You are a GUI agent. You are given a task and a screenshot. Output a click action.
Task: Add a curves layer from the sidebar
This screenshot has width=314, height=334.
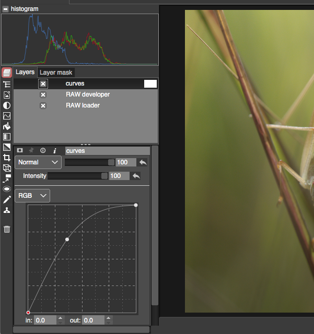point(7,116)
